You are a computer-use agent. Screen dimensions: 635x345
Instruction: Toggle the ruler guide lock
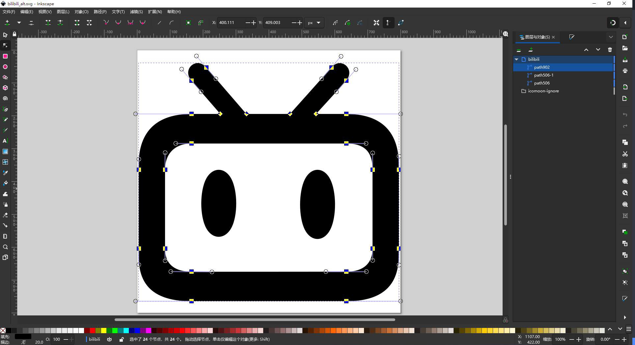14,34
